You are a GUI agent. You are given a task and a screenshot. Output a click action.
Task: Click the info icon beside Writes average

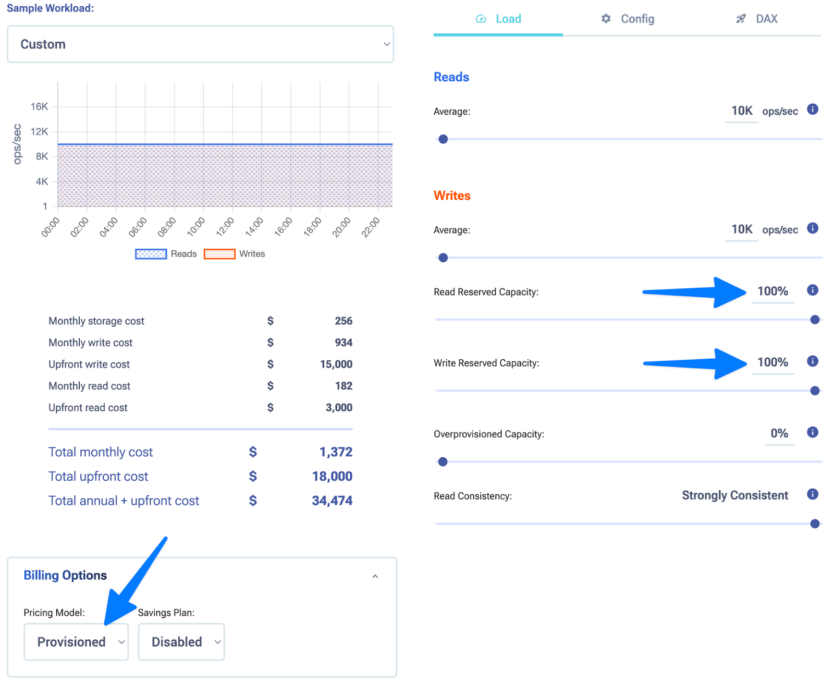tap(812, 228)
